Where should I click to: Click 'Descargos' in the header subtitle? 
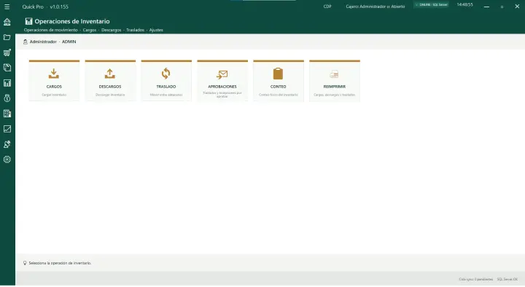click(x=111, y=30)
